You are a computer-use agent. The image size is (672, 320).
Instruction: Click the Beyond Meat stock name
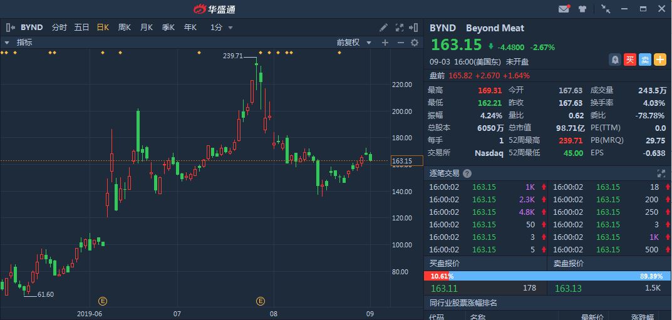coord(495,28)
